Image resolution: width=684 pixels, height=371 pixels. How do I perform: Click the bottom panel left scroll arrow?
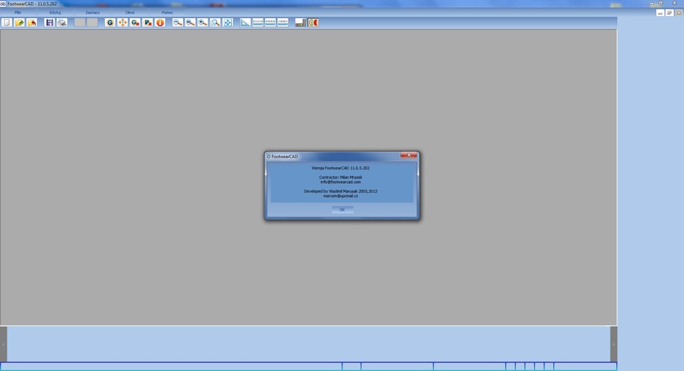click(x=3, y=344)
